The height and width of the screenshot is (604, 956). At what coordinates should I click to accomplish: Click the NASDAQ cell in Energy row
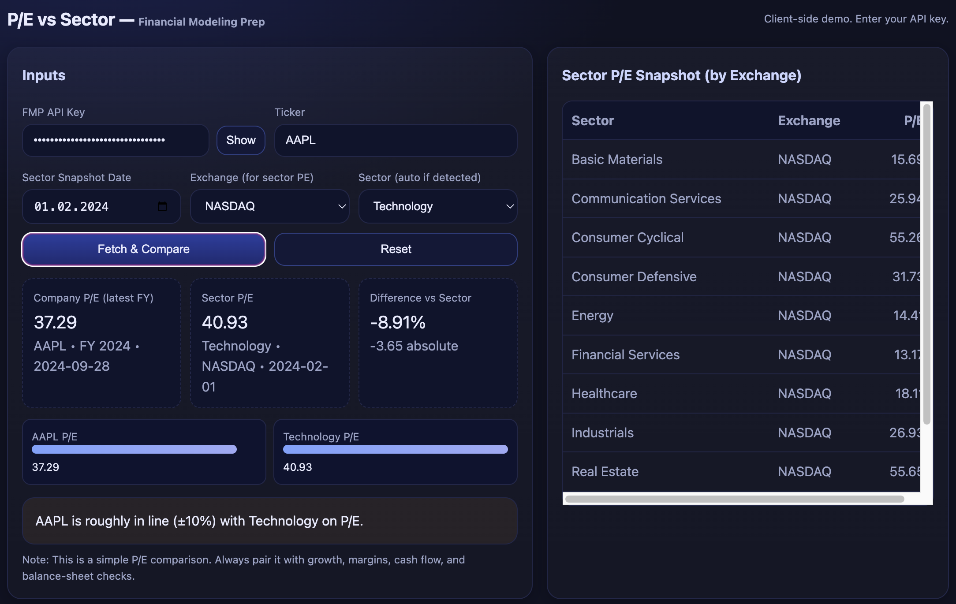[x=804, y=316]
